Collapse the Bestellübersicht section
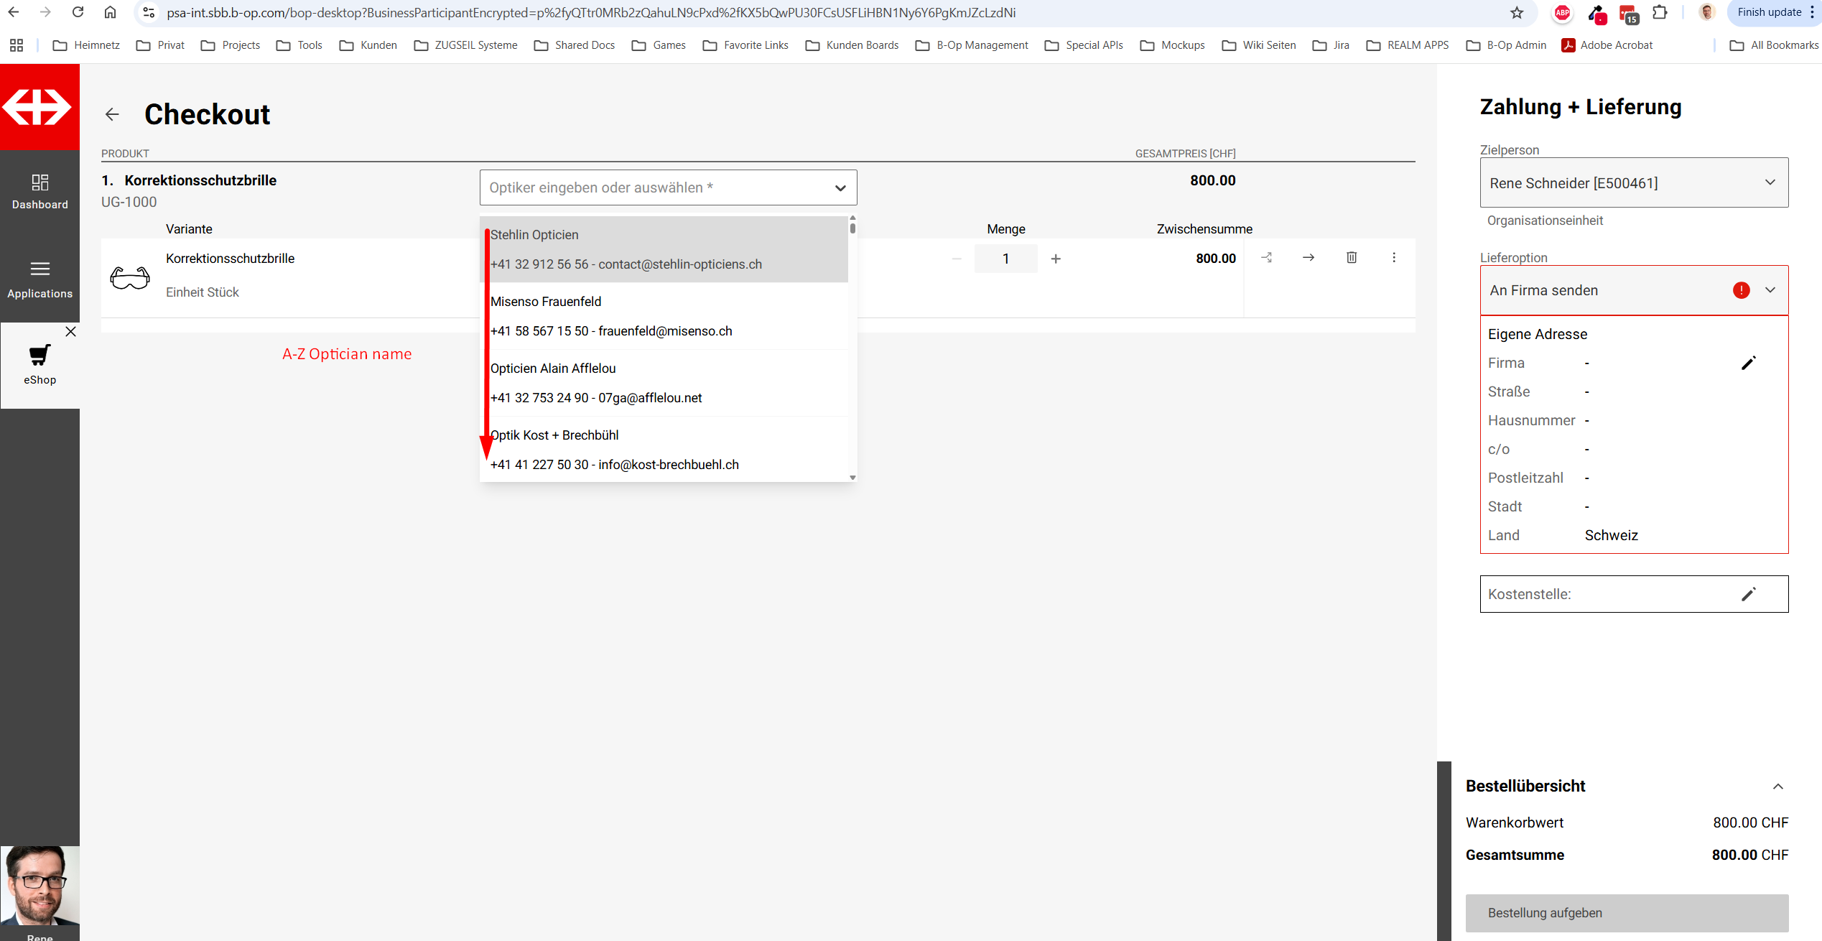Viewport: 1822px width, 941px height. coord(1777,787)
